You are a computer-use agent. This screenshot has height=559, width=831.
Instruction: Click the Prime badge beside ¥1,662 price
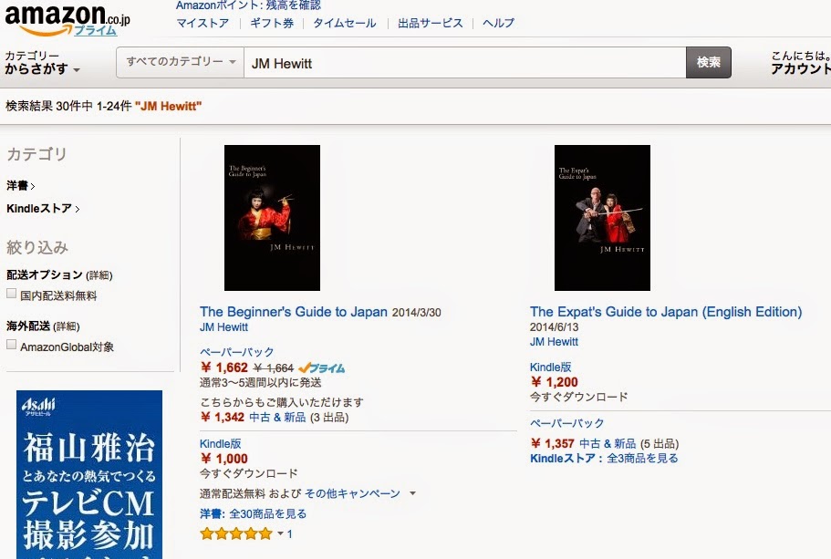(x=322, y=368)
